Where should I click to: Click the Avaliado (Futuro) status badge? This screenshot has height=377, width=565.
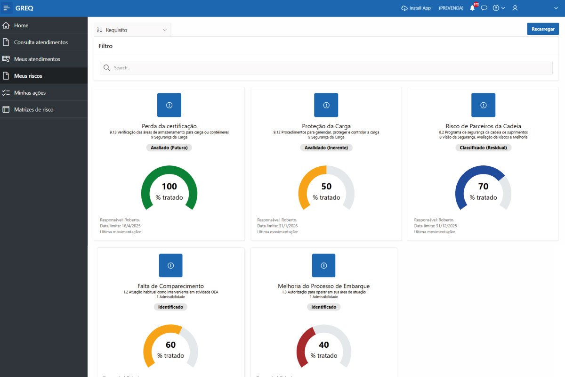169,148
